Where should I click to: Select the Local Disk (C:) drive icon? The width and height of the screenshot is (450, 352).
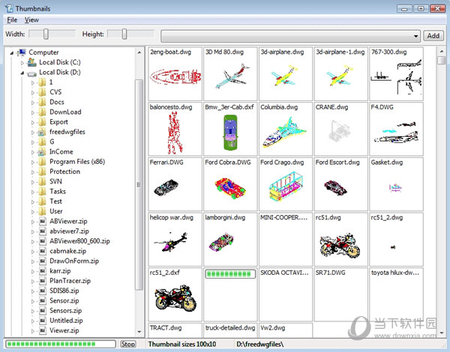(31, 62)
